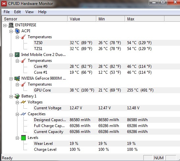Collapse the ENTERPRISE root node
The height and width of the screenshot is (161, 180).
[5, 25]
